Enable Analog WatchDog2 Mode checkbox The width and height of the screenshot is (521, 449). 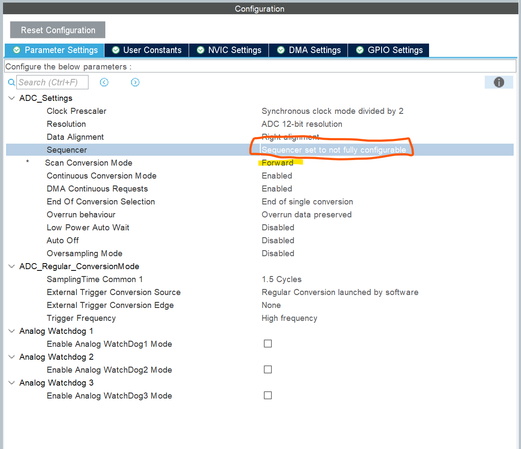pos(268,369)
